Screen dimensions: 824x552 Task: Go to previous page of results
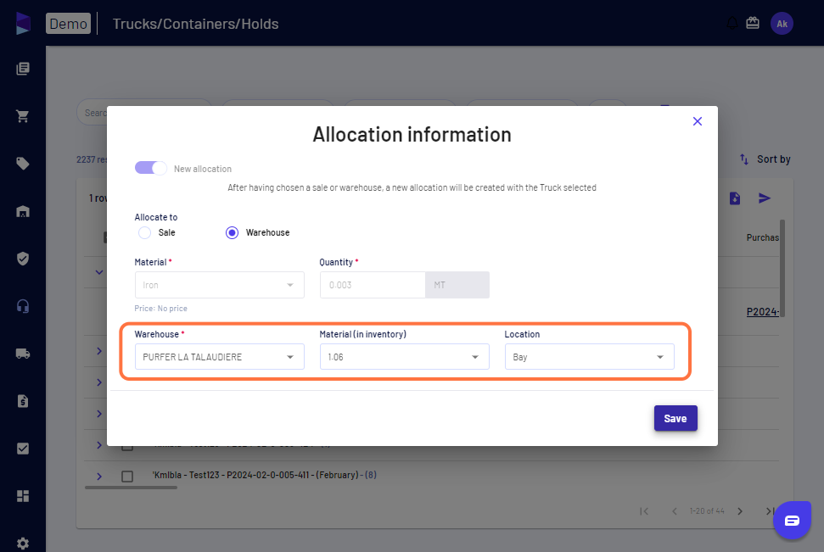pyautogui.click(x=675, y=511)
